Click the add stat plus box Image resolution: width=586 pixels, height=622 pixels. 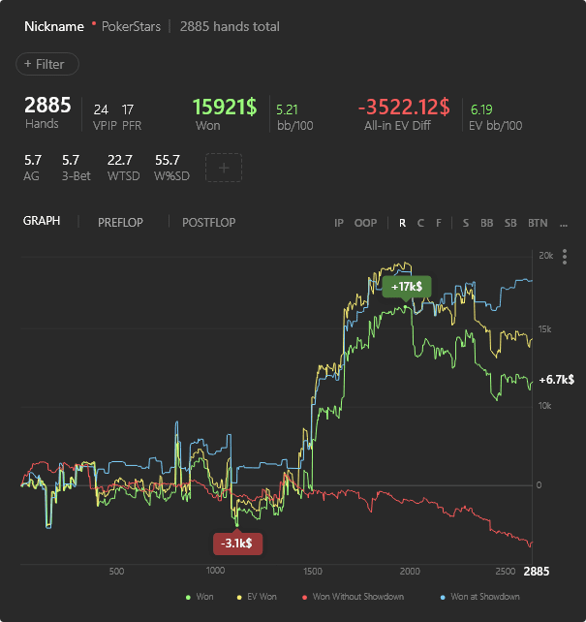click(x=224, y=168)
